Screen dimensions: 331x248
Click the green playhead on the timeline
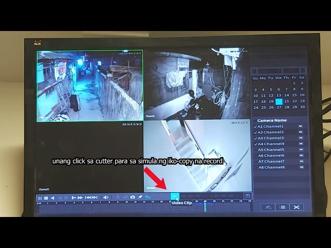(205, 207)
